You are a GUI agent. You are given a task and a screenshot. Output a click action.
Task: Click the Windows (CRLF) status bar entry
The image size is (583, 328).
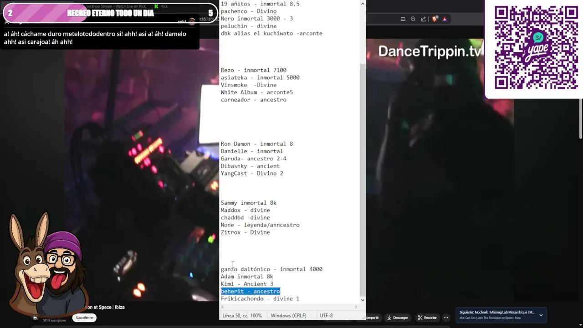click(288, 315)
